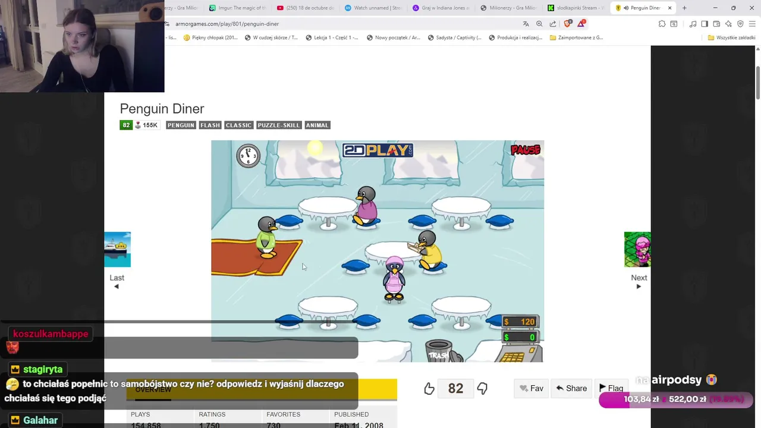This screenshot has height=428, width=761.
Task: Open the 'W cudzej skórze' bookmark
Action: point(271,37)
